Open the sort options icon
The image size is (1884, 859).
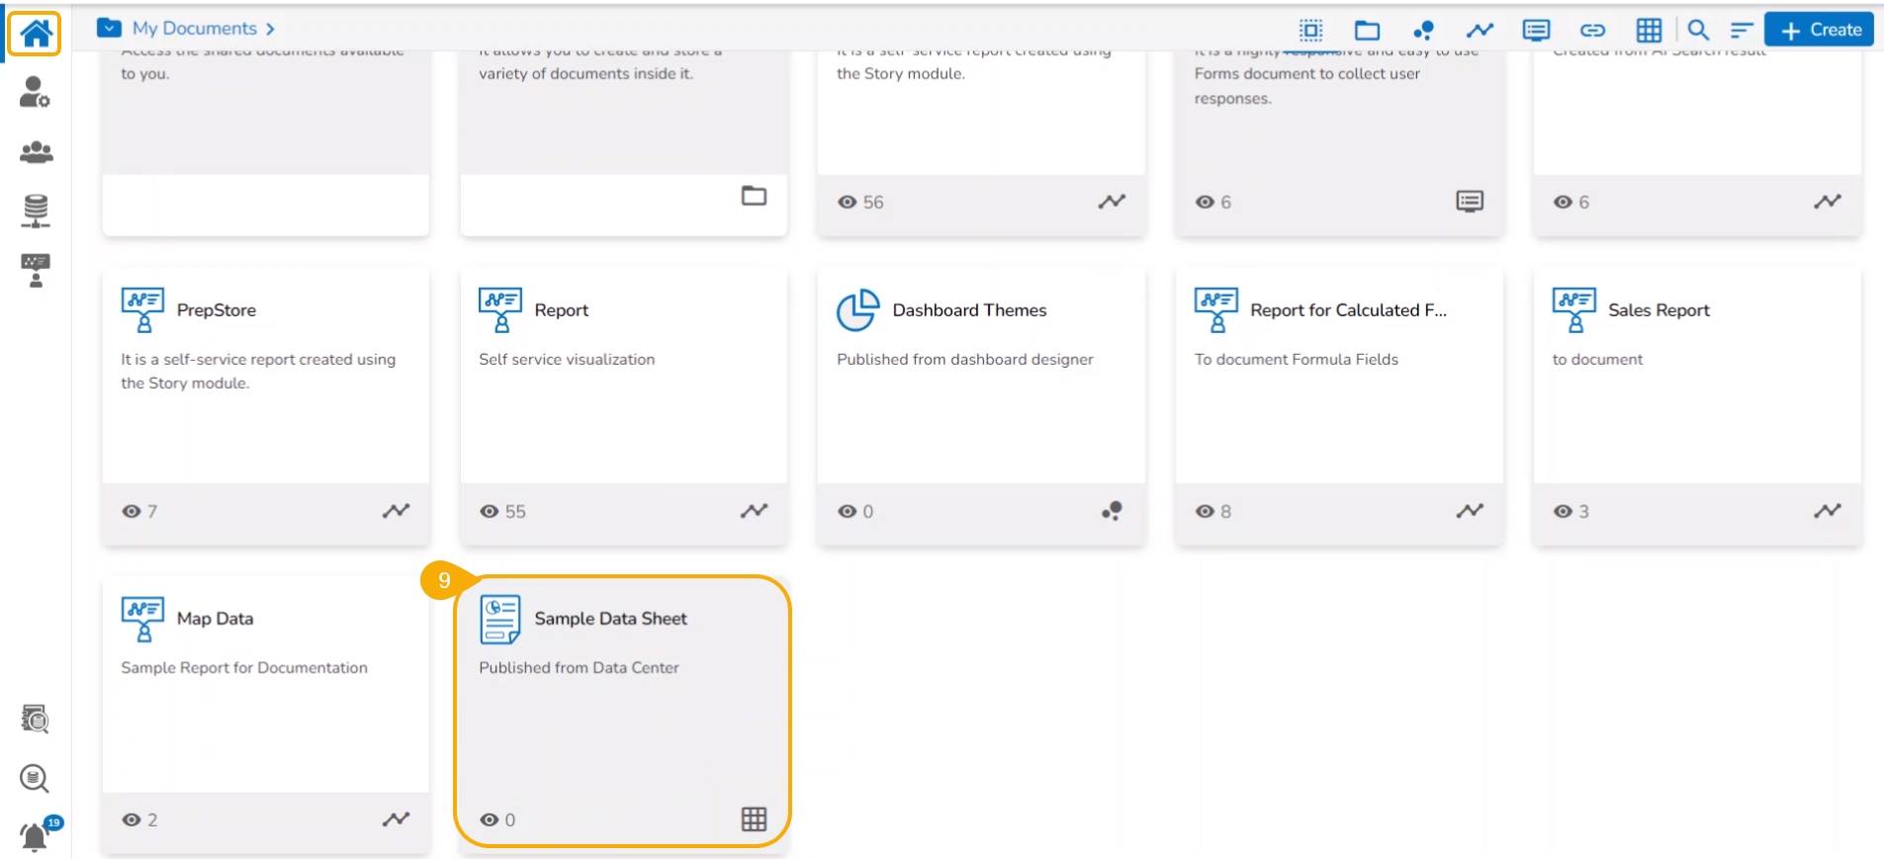point(1742,30)
